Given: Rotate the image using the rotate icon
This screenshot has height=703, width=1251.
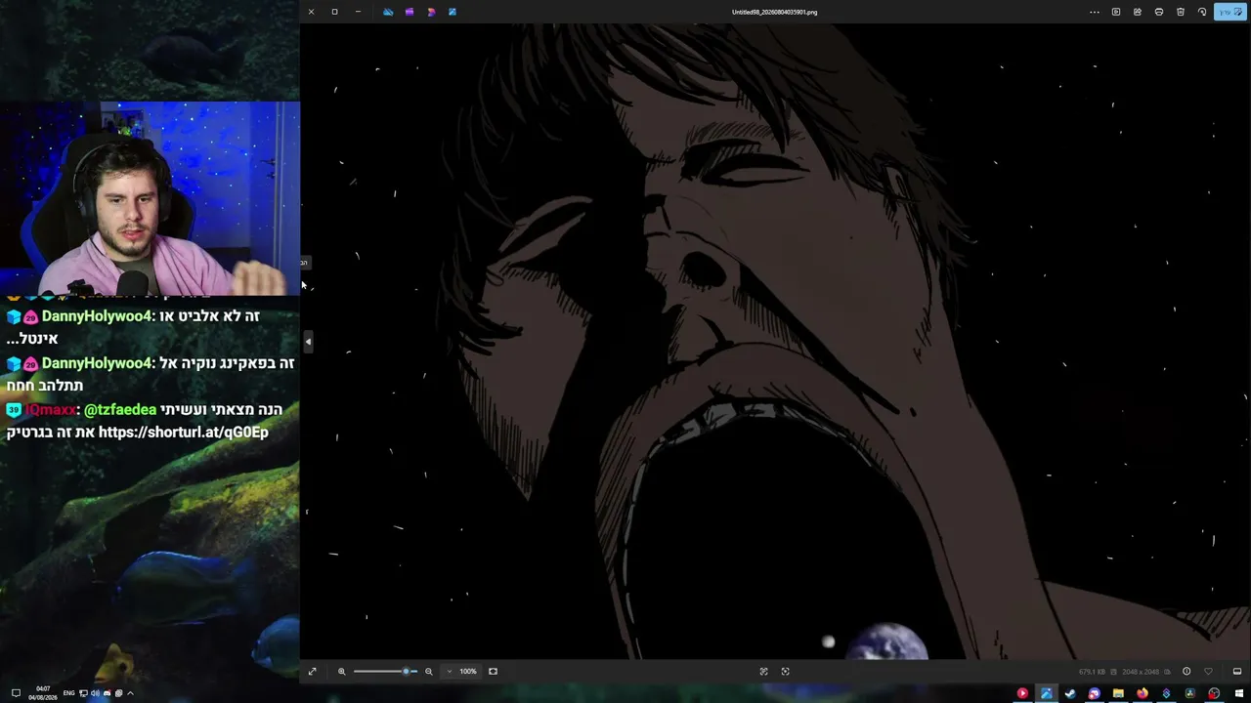Looking at the screenshot, I should tap(1202, 12).
